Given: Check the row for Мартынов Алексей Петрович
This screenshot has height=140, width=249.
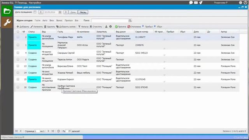Looking at the screenshot, I should click(18, 45).
